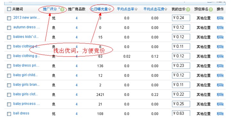Open keyword autumn dress ...
This screenshot has width=231, height=120.
pos(27,27)
